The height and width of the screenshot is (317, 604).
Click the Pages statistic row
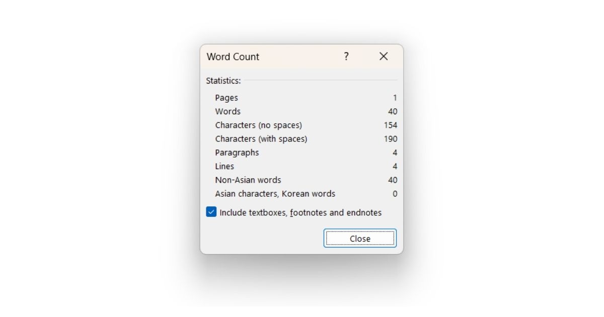[227, 98]
